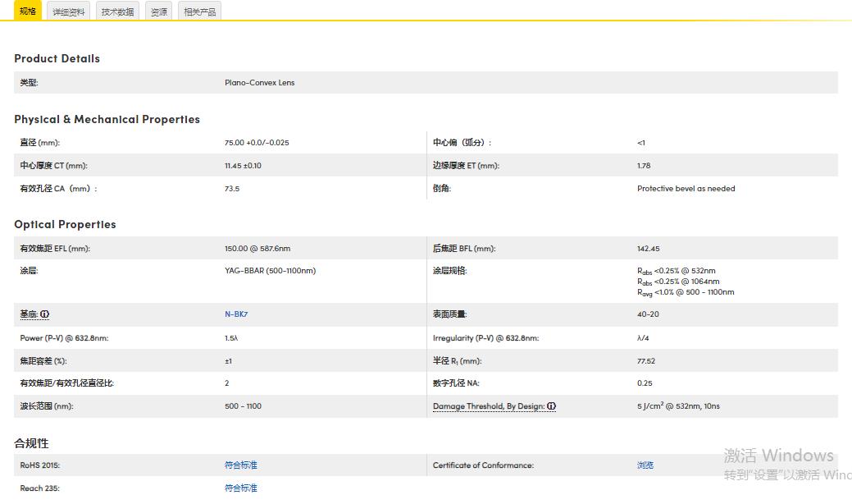Open 浏览 link for Certificate of Conformance

(645, 465)
